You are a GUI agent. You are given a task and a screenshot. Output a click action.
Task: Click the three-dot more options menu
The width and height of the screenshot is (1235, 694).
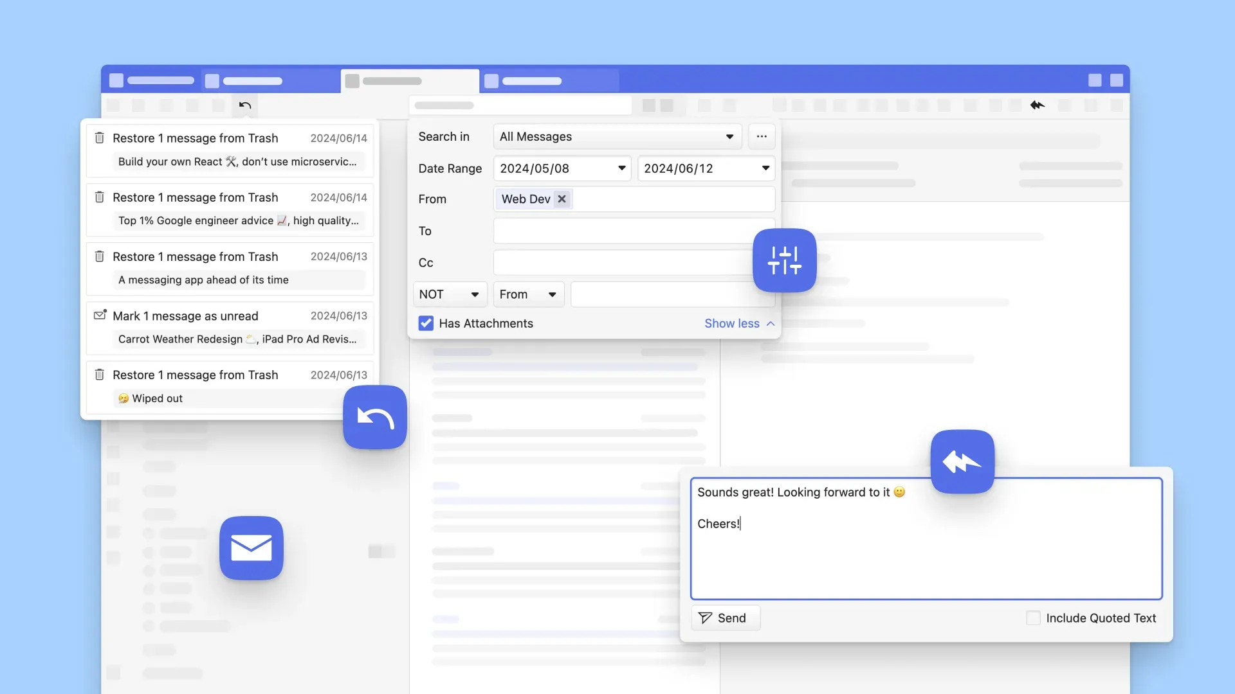point(762,136)
